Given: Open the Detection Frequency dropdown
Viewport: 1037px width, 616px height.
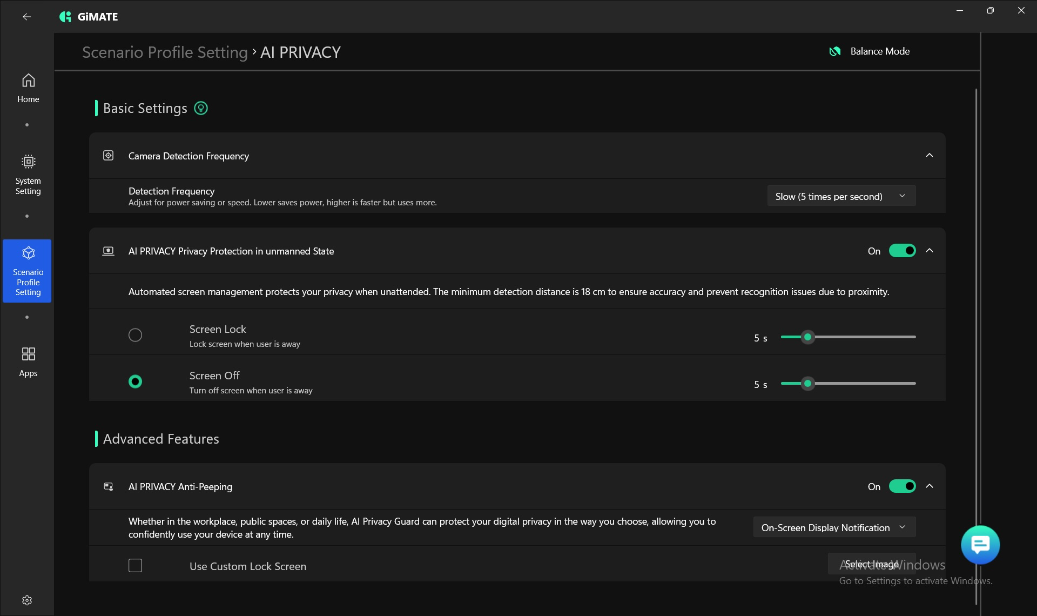Looking at the screenshot, I should [841, 196].
